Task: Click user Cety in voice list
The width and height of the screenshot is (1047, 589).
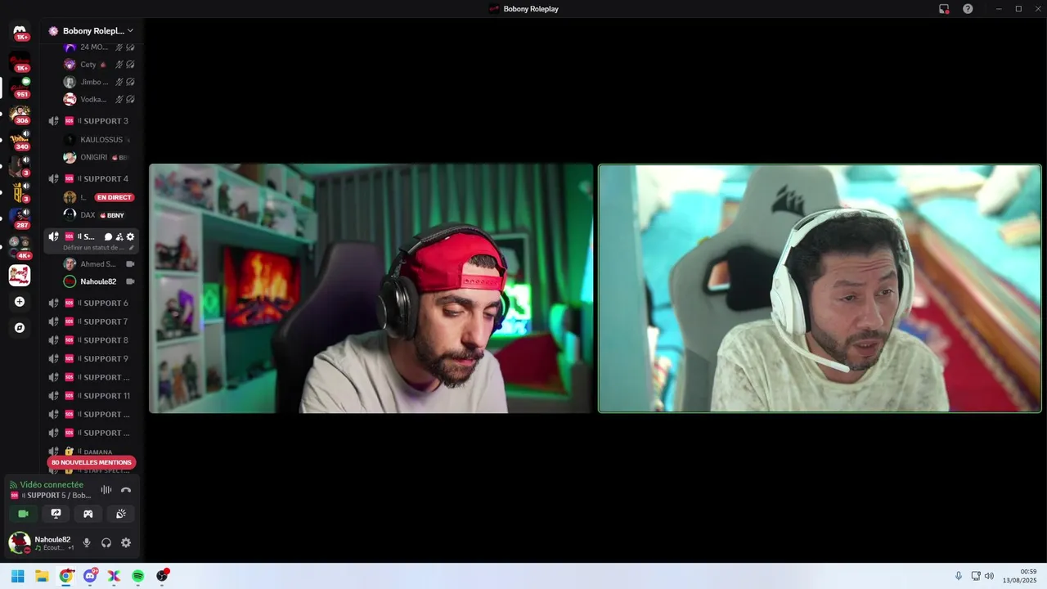Action: pyautogui.click(x=99, y=65)
